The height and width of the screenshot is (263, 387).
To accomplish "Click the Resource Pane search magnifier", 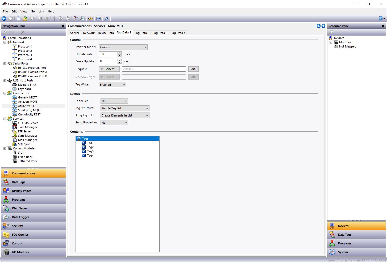I will click(x=331, y=32).
